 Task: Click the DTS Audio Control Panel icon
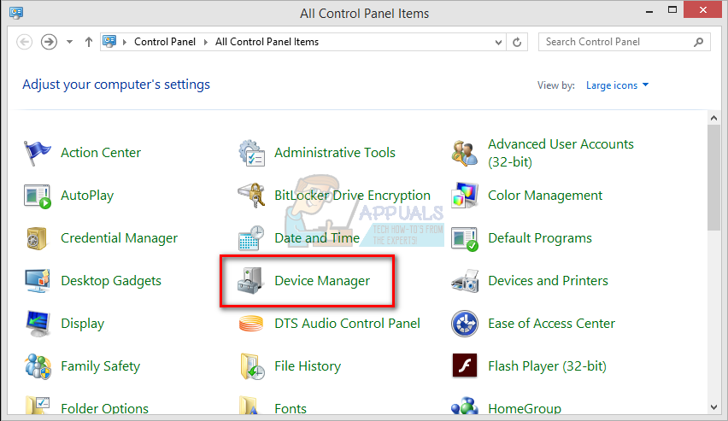coord(251,324)
